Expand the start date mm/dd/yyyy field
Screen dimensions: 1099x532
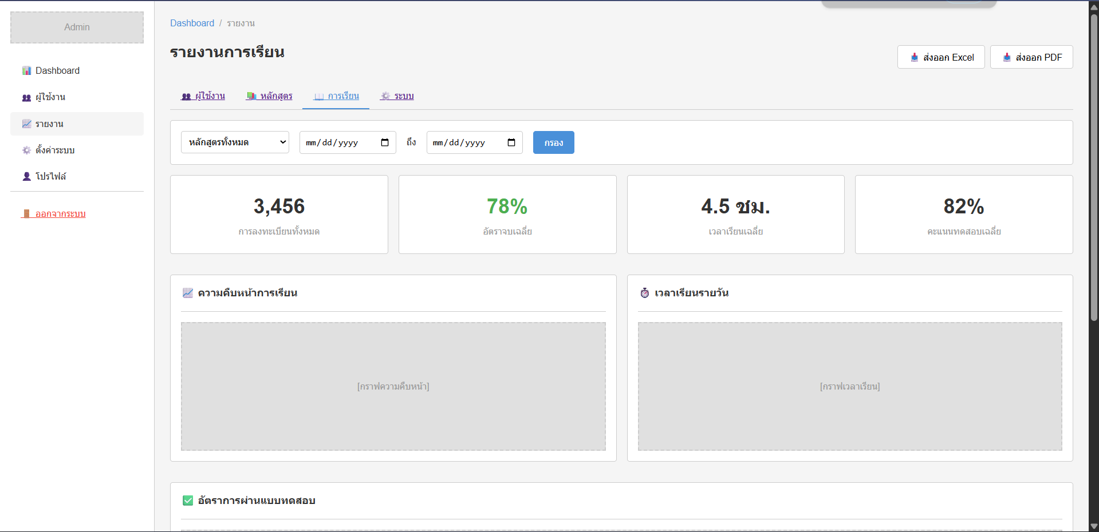pyautogui.click(x=332, y=142)
